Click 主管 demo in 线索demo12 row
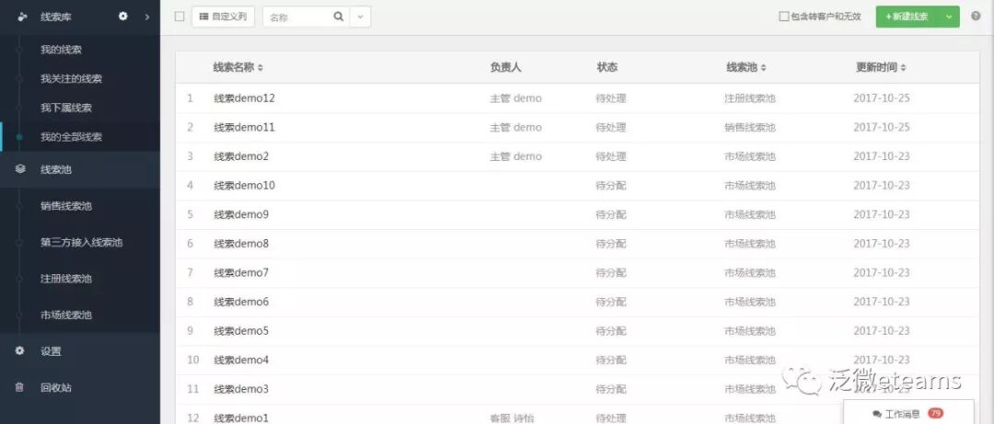994x424 pixels. [x=516, y=98]
